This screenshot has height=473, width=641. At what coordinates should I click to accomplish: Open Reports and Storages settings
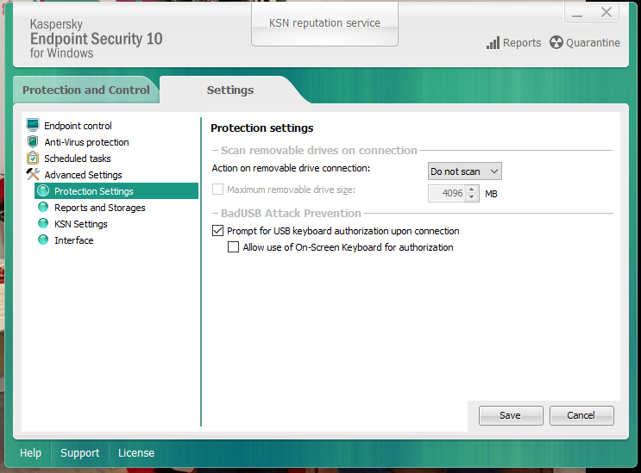(100, 208)
